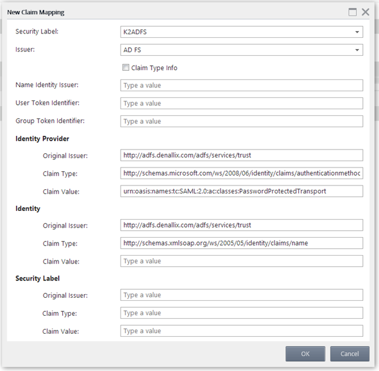Edit the Identity Provider Claim Type field
379x371 pixels.
pyautogui.click(x=241, y=173)
